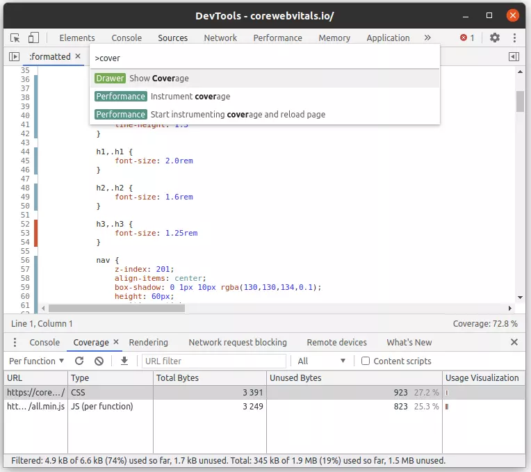Open the drawer Console tab
Screen dimensions: 531x472
(x=44, y=342)
